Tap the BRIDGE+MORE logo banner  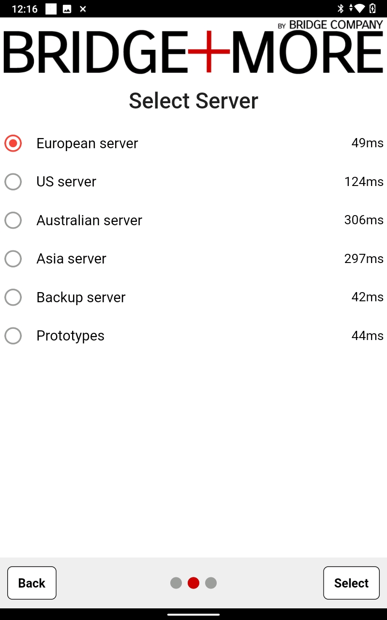pos(193,47)
